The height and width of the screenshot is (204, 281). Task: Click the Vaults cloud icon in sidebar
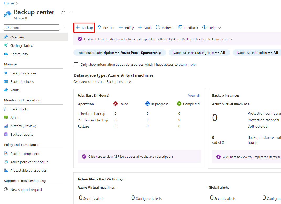click(x=6, y=90)
